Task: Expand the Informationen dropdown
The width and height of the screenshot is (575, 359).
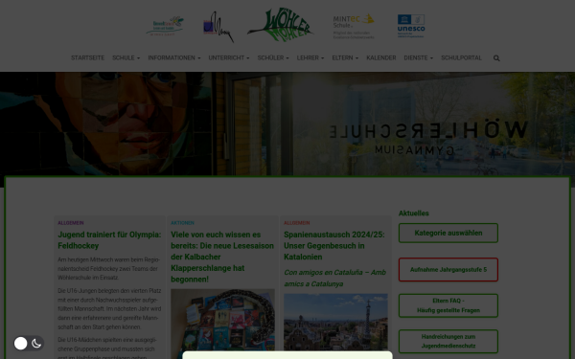Action: pos(174,57)
